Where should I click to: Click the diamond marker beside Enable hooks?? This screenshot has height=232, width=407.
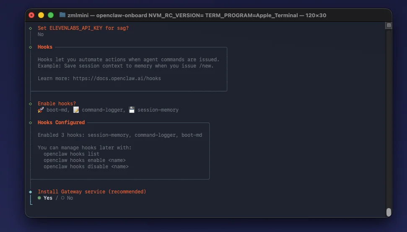[30, 104]
